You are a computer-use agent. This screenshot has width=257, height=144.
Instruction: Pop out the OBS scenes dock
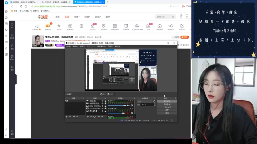pyautogui.click(x=84, y=98)
